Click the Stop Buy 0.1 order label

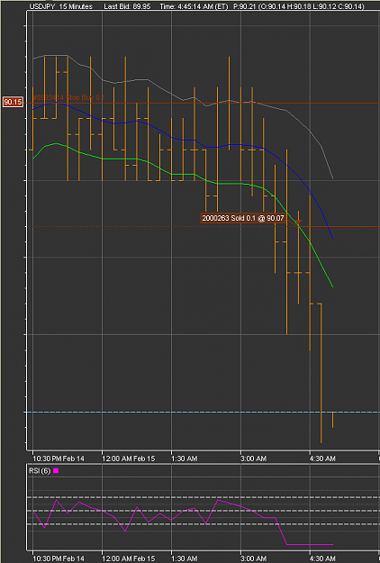coord(68,97)
